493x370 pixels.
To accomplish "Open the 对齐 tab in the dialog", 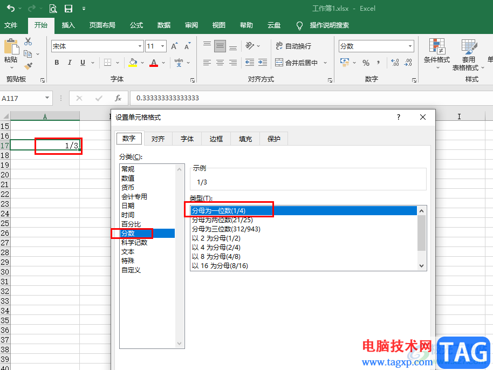I will [158, 139].
